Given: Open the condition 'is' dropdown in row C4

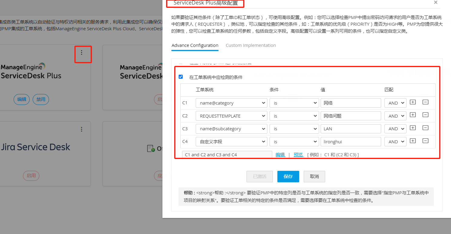Looking at the screenshot, I should 294,141.
